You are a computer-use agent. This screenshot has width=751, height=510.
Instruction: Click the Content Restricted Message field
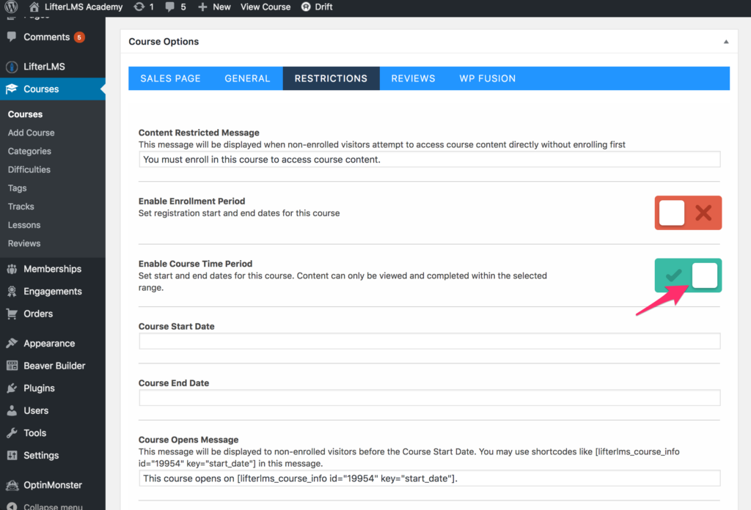coord(430,159)
